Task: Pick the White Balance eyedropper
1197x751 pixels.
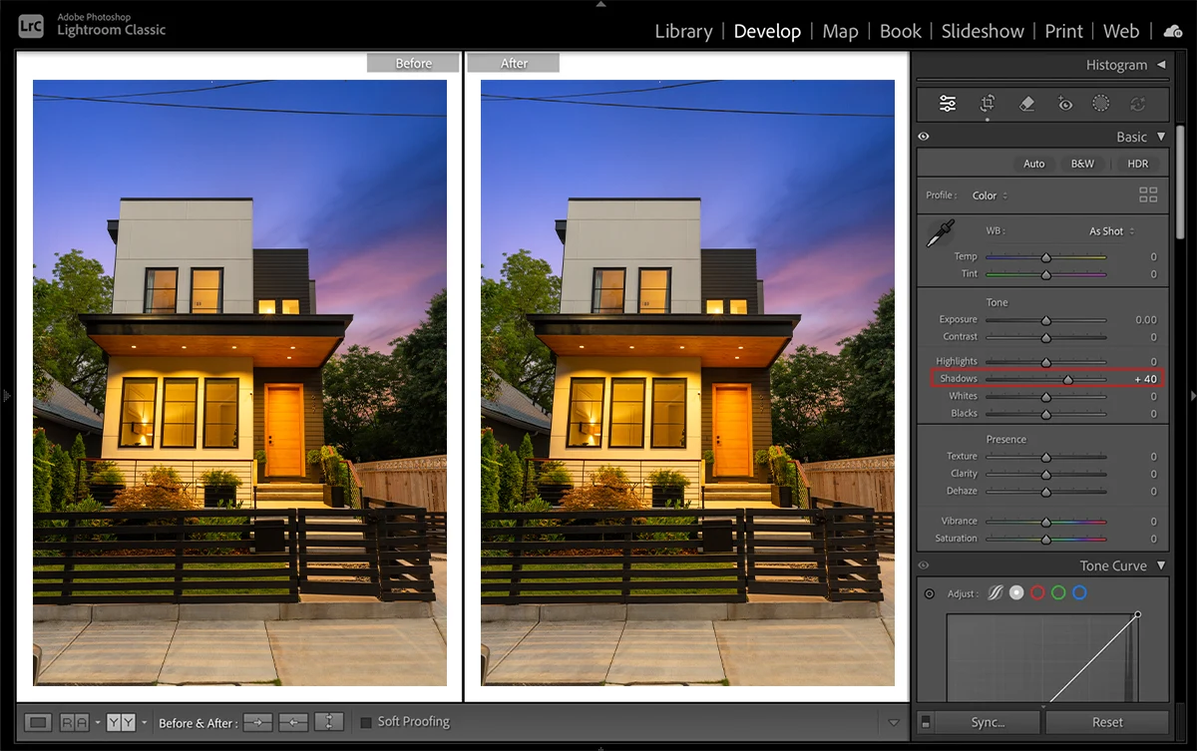Action: click(939, 234)
